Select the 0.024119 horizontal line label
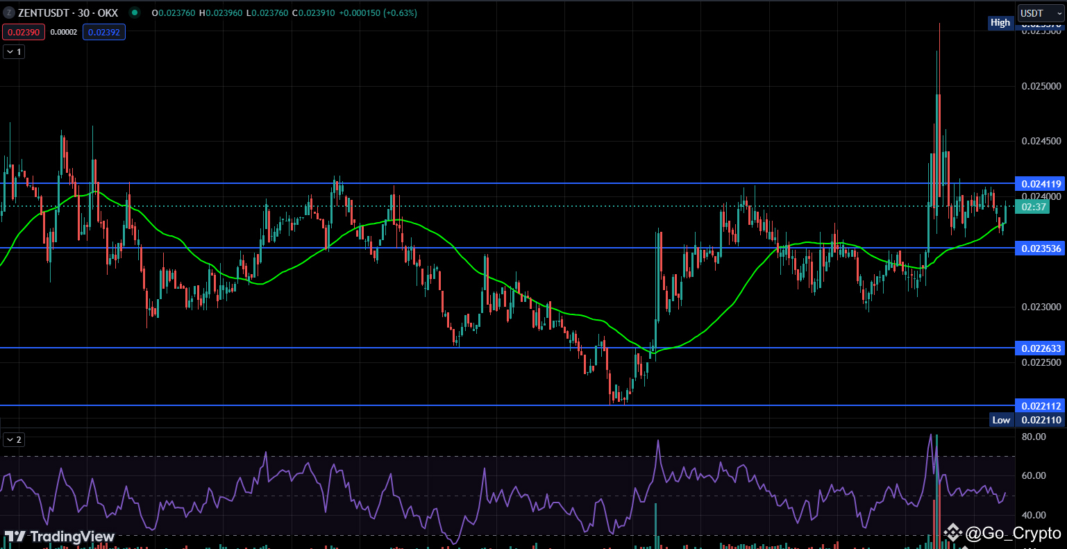This screenshot has height=549, width=1067. click(1039, 184)
